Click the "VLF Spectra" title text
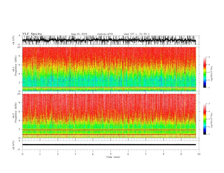The image size is (224, 173). click(x=32, y=34)
